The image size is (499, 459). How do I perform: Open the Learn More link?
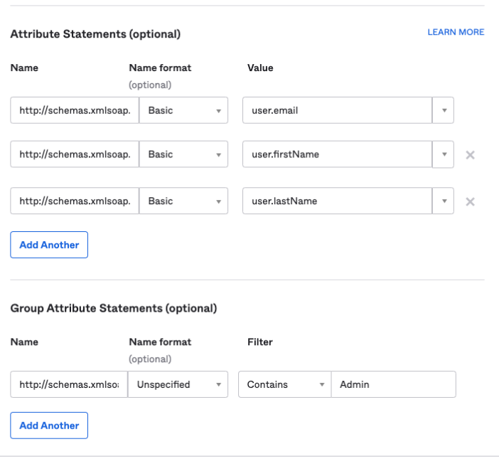(456, 32)
